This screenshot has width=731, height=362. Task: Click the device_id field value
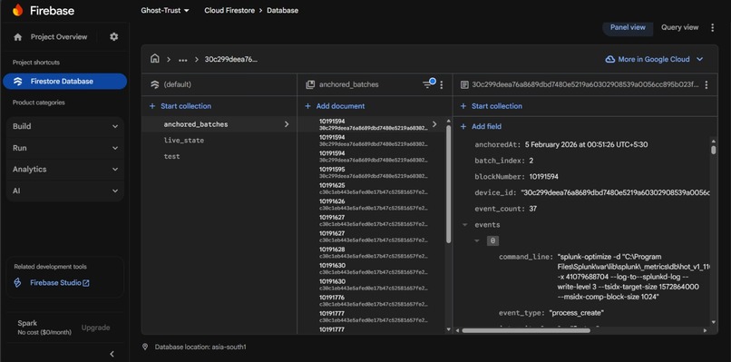(616, 192)
